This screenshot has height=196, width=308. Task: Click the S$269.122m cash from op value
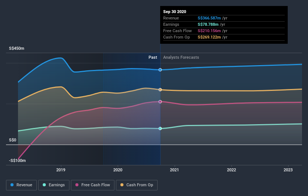[x=209, y=37]
